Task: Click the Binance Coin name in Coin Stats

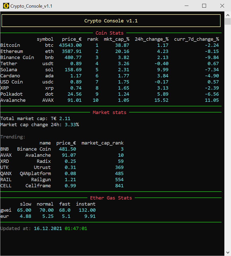Action: [17, 58]
